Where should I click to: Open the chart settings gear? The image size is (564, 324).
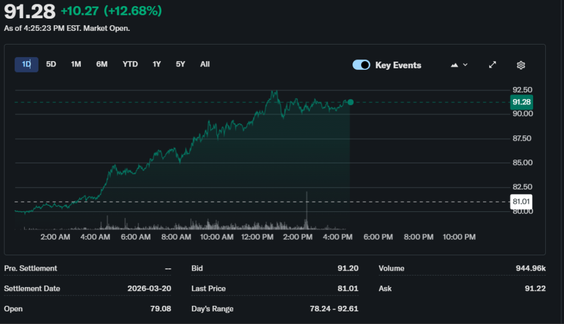coord(520,65)
